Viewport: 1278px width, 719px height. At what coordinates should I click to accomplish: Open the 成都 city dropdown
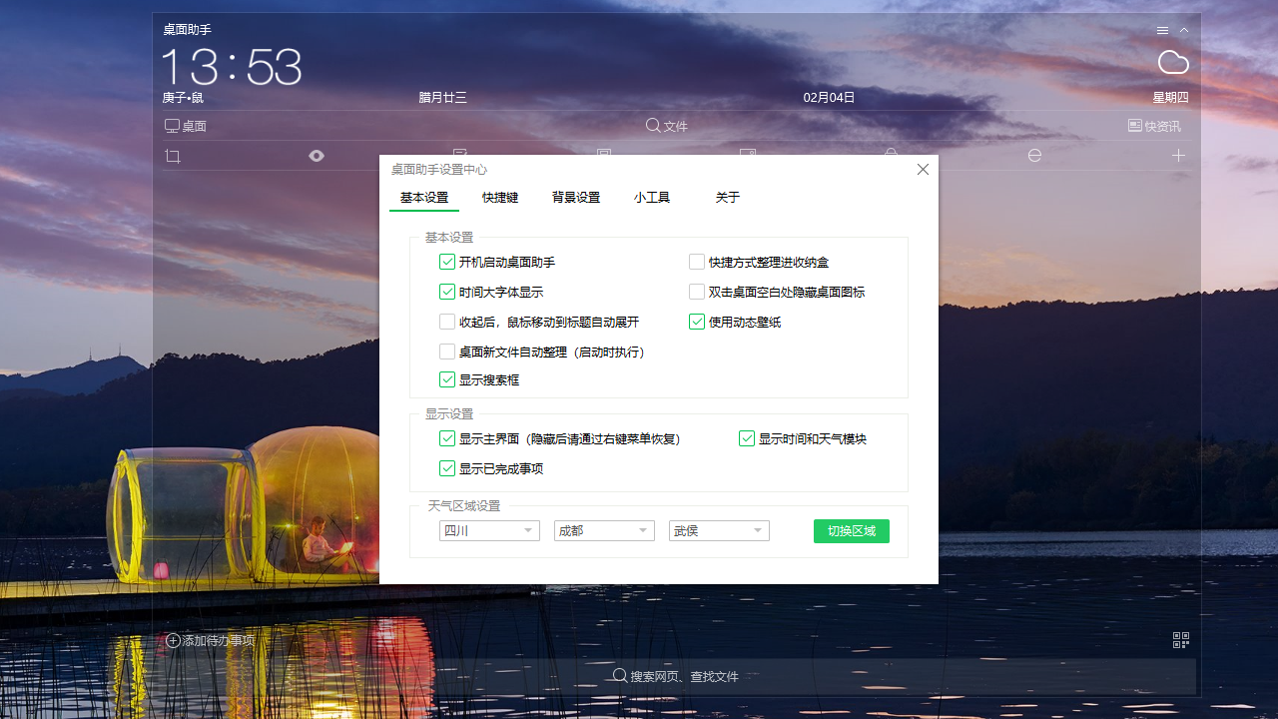click(604, 530)
